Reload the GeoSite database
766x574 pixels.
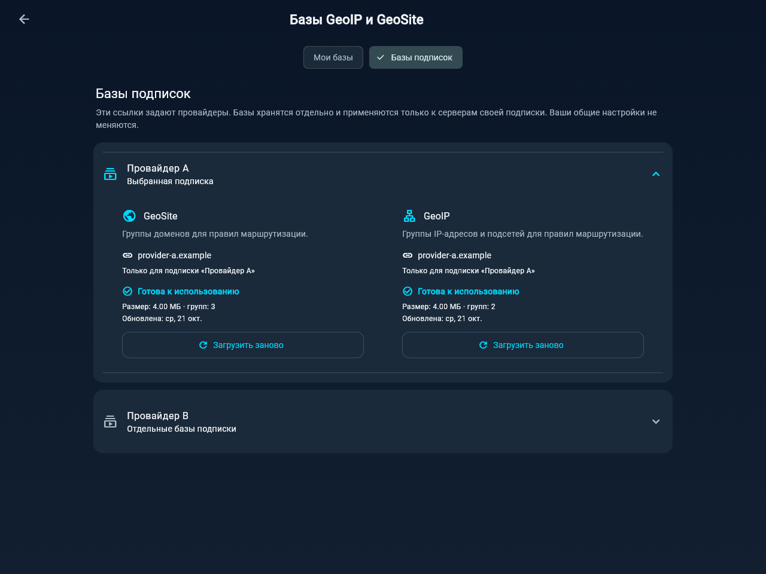coord(243,345)
